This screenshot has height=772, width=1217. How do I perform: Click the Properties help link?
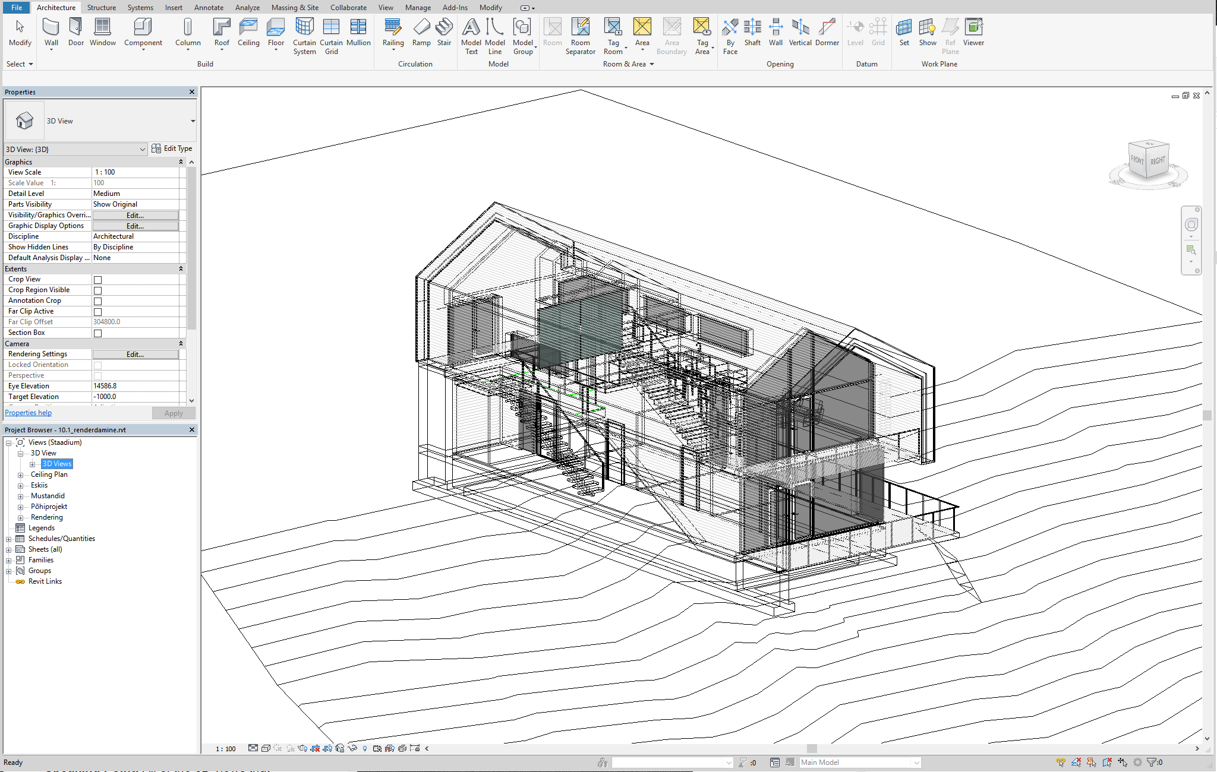28,413
